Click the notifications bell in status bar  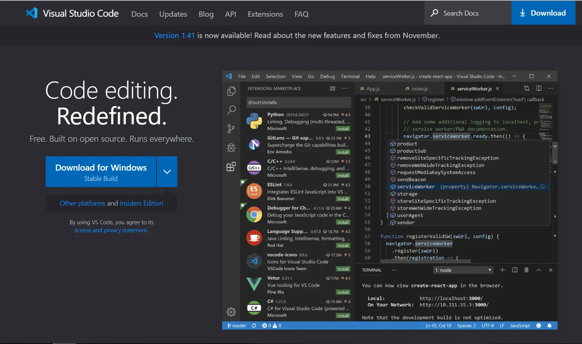(x=549, y=326)
